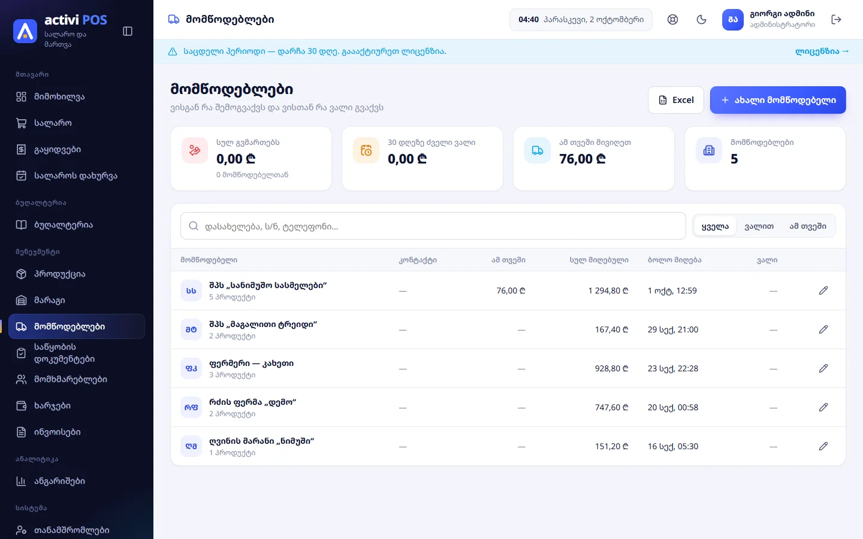Viewport: 863px width, 539px height.
Task: Open მარაგი in the sidebar
Action: (77, 301)
